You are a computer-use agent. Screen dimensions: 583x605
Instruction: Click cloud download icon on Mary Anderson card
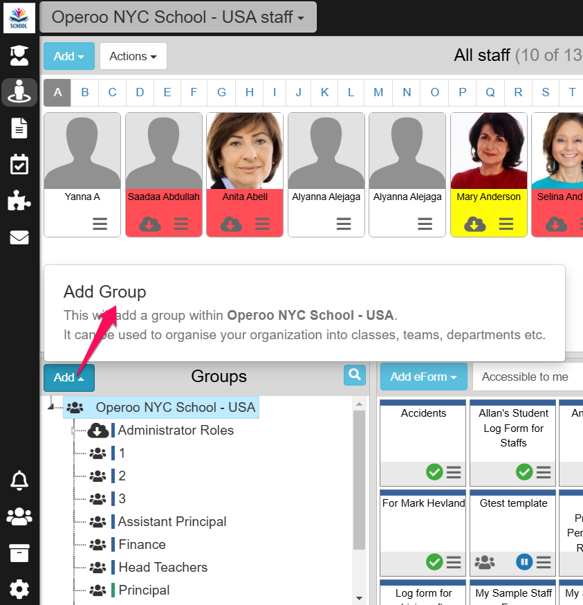tap(475, 224)
